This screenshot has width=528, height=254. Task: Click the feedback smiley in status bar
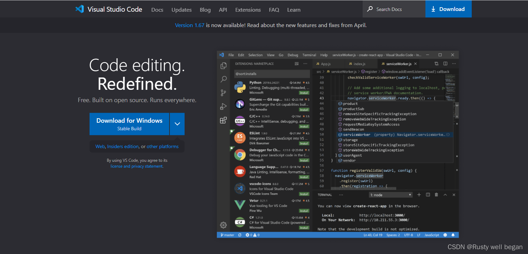coord(445,235)
